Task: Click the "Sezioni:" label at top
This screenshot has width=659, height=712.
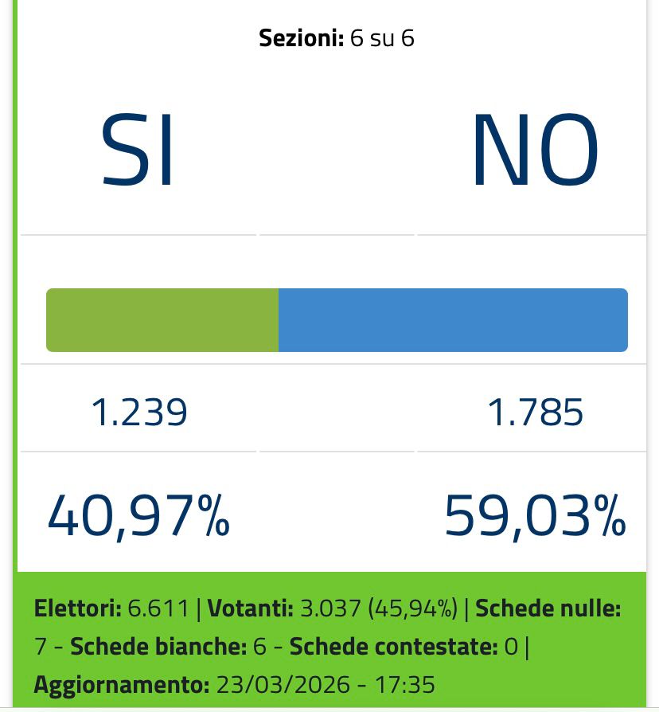Action: [302, 38]
